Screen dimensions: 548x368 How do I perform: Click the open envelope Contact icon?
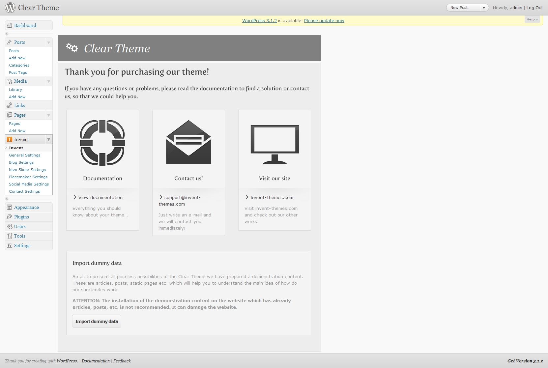point(188,142)
